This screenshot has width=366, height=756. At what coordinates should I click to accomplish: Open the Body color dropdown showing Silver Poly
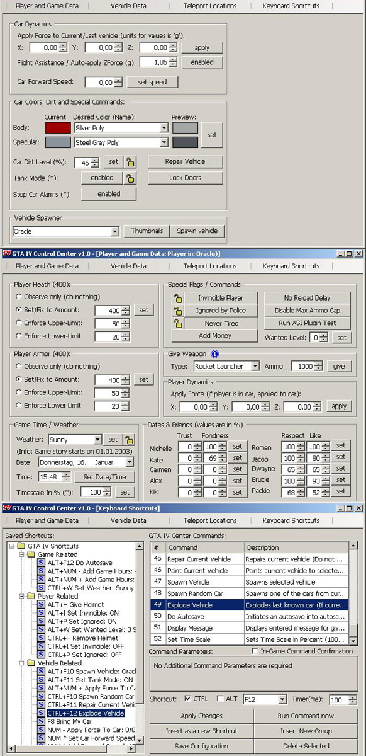164,127
